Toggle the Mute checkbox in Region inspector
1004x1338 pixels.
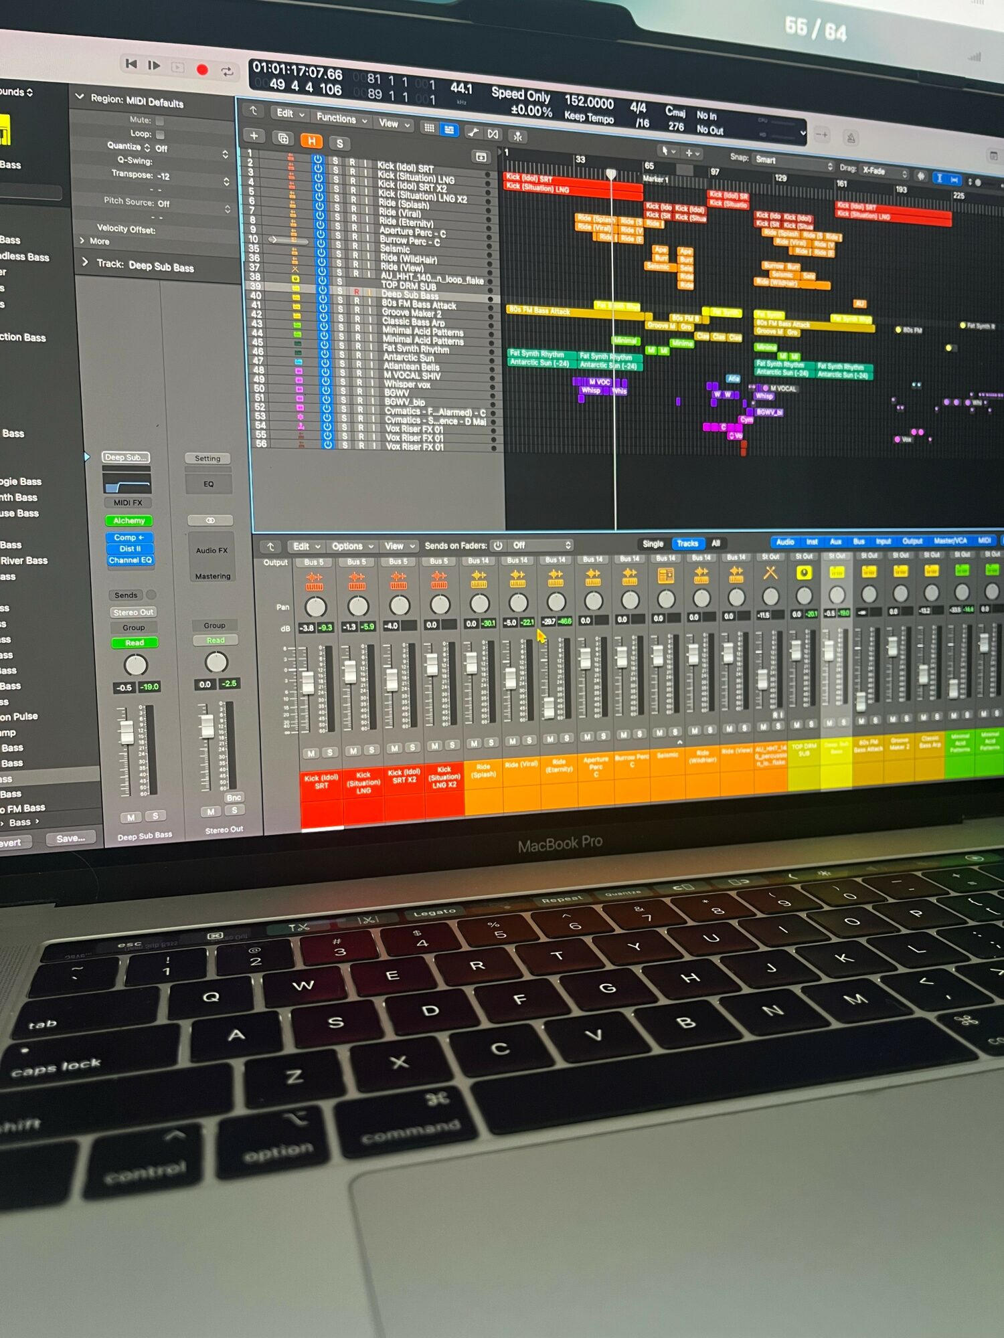[x=160, y=121]
